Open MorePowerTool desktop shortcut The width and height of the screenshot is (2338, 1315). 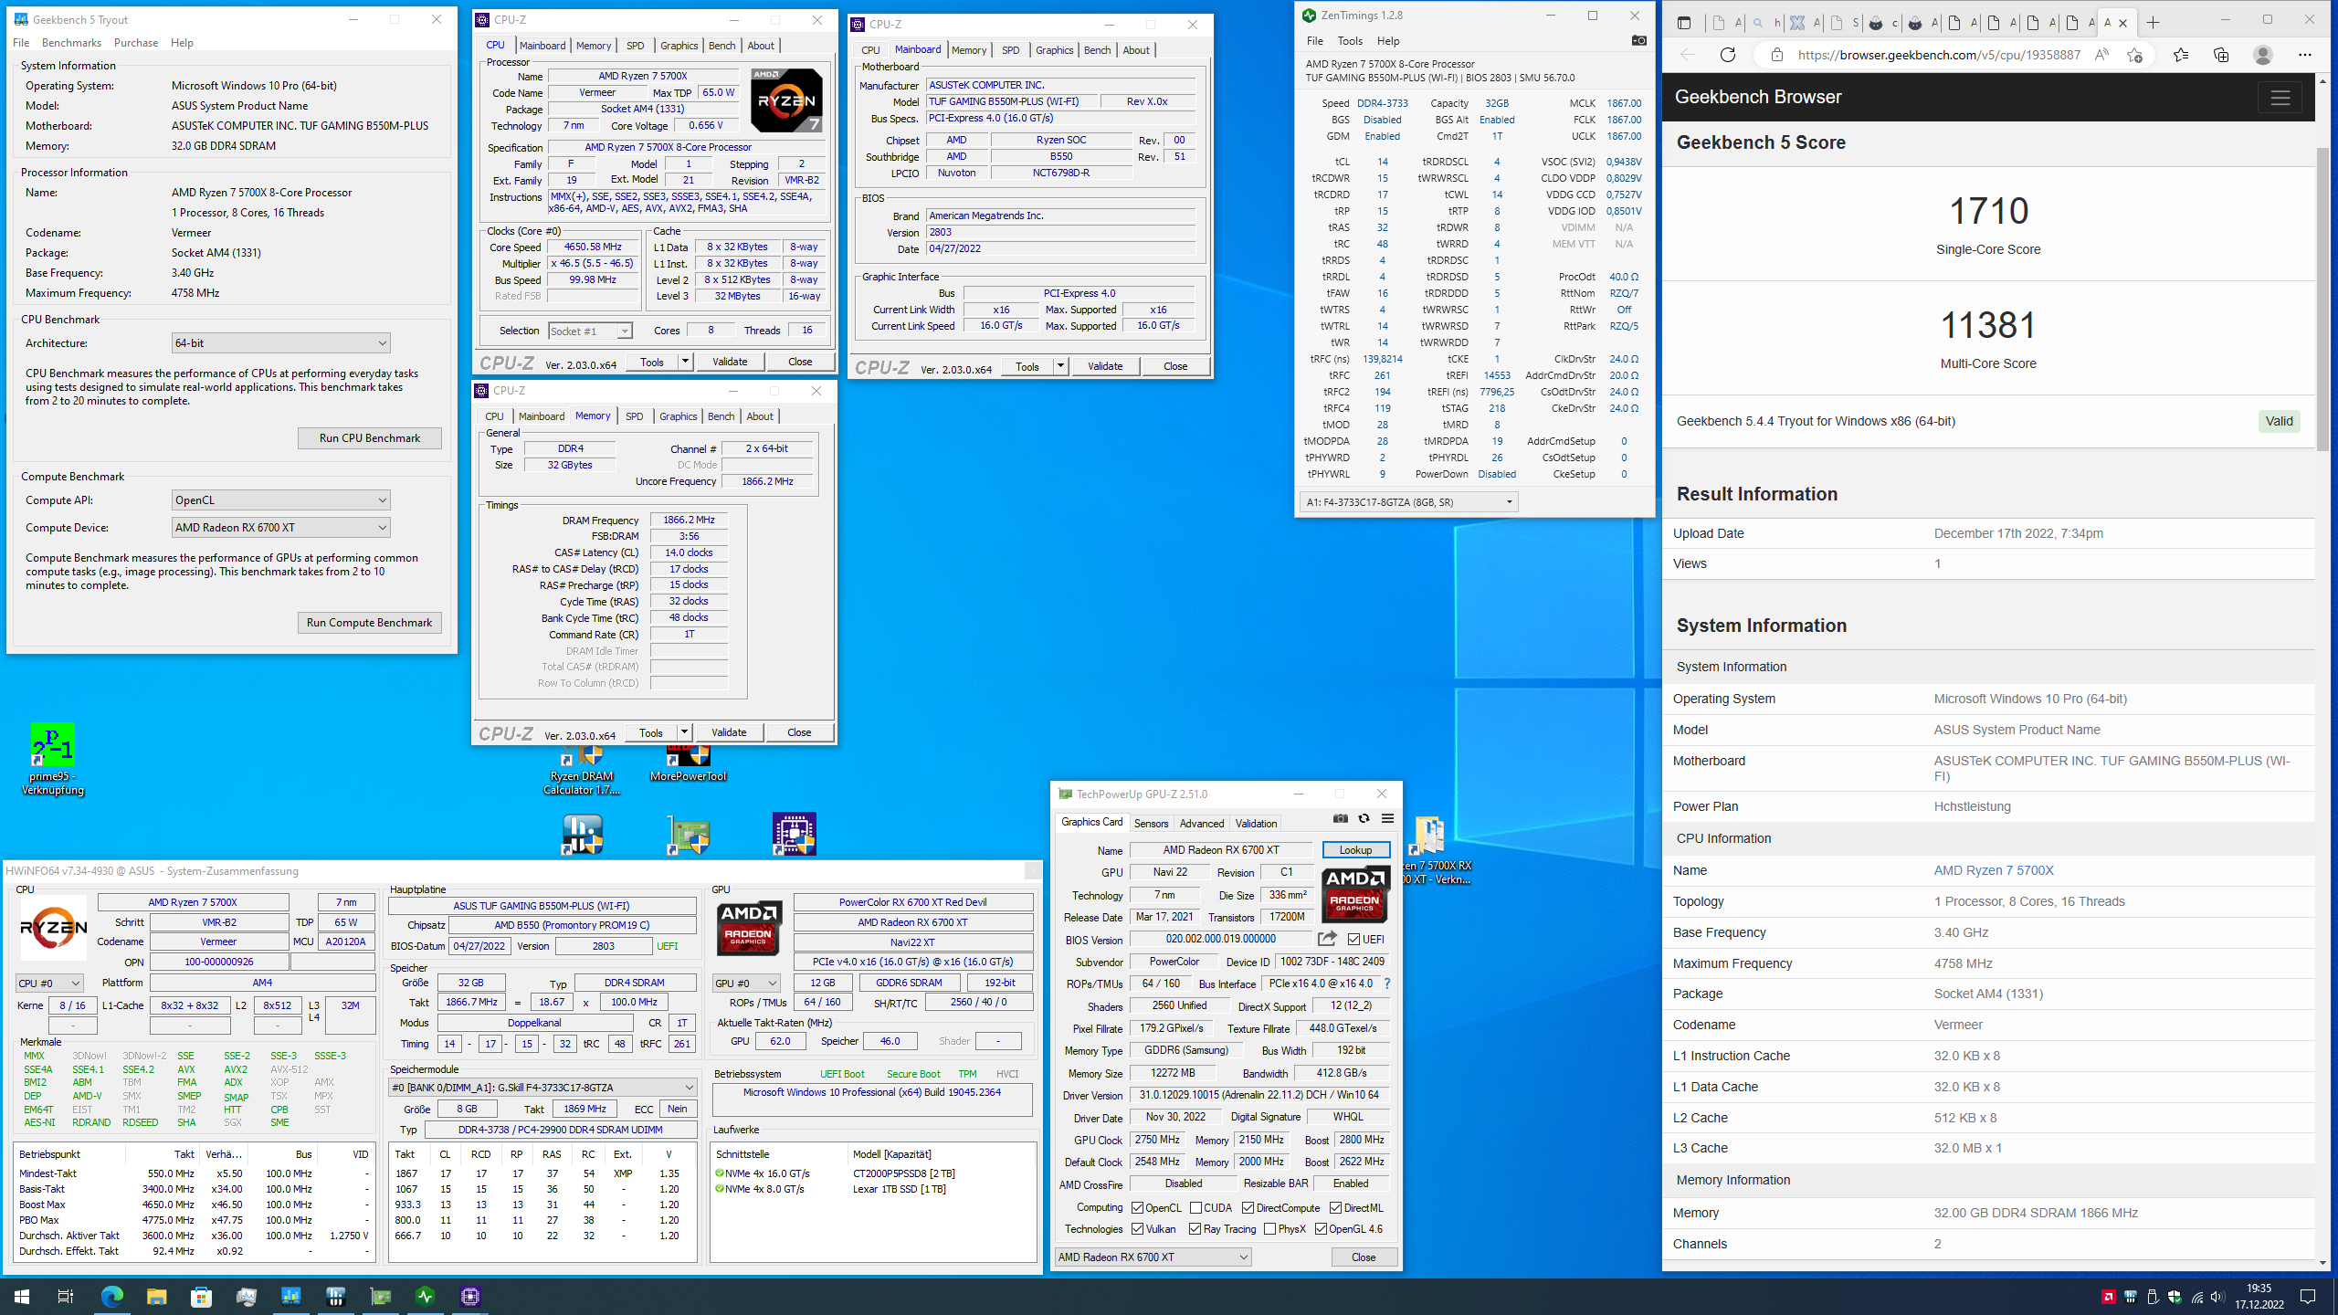(688, 764)
